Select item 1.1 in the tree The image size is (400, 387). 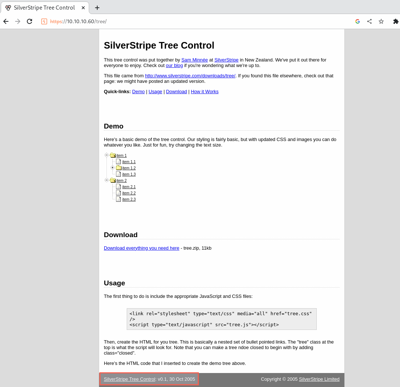pyautogui.click(x=129, y=162)
